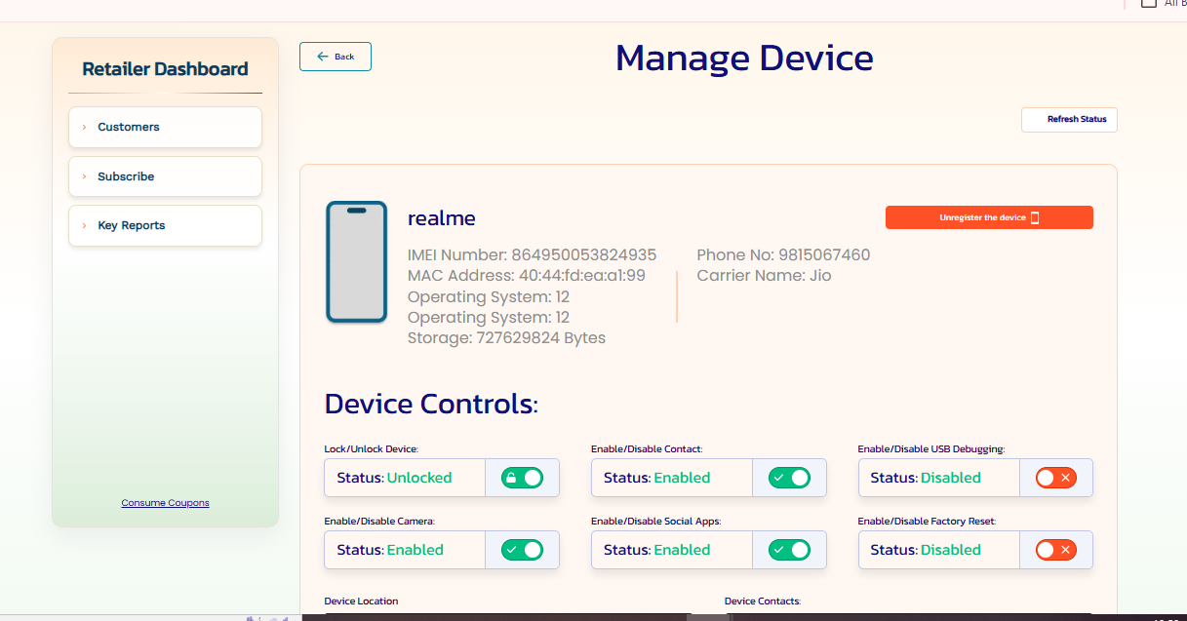This screenshot has width=1187, height=621.
Task: Click the phone device illustration icon
Action: 357,261
